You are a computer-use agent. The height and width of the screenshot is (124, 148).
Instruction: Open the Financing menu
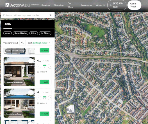tap(59, 5)
